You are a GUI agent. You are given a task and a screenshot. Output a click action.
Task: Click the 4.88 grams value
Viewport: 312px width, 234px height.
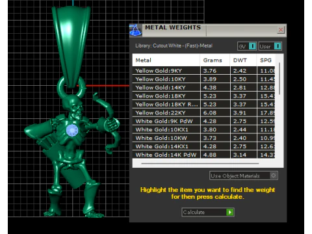(x=210, y=155)
